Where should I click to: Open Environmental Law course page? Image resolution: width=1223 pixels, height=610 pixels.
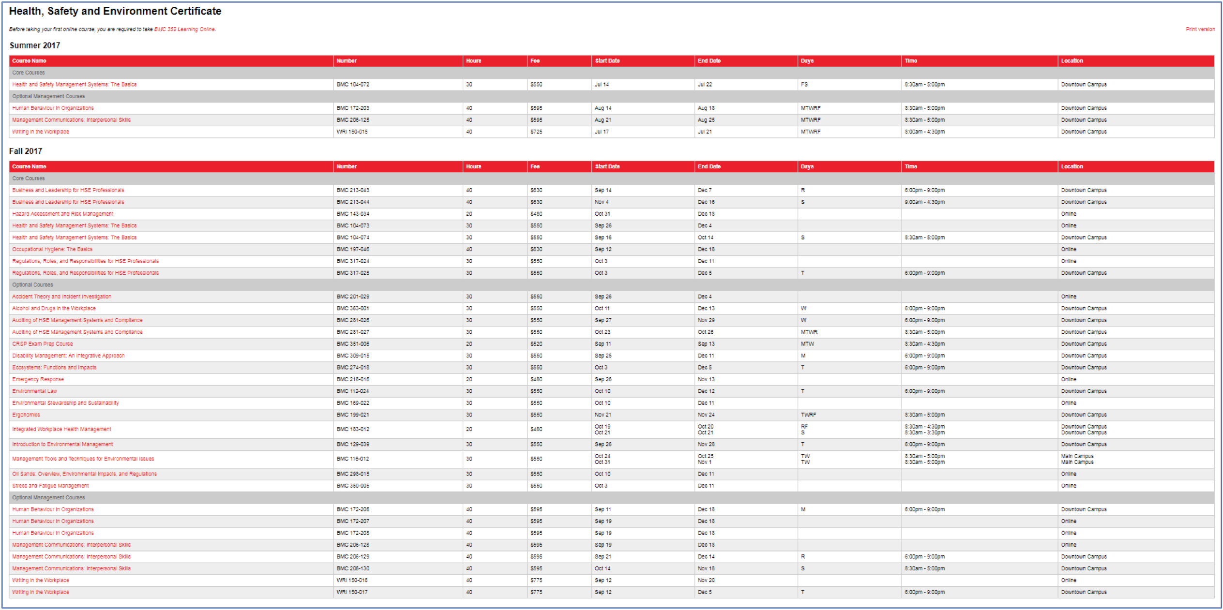click(x=34, y=391)
